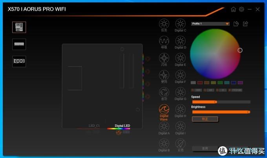Select the Digital E effect
Image resolution: width=267 pixels, height=158 pixels.
(180, 58)
